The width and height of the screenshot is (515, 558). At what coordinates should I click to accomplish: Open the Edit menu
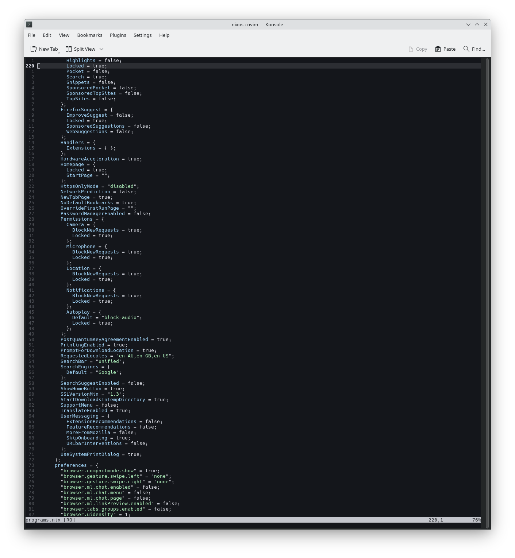[47, 35]
